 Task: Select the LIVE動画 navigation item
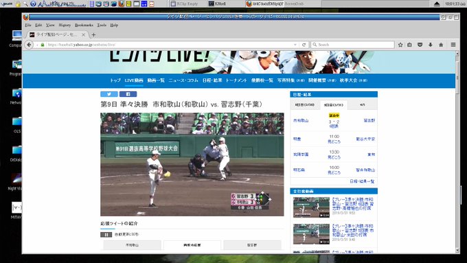pyautogui.click(x=134, y=80)
